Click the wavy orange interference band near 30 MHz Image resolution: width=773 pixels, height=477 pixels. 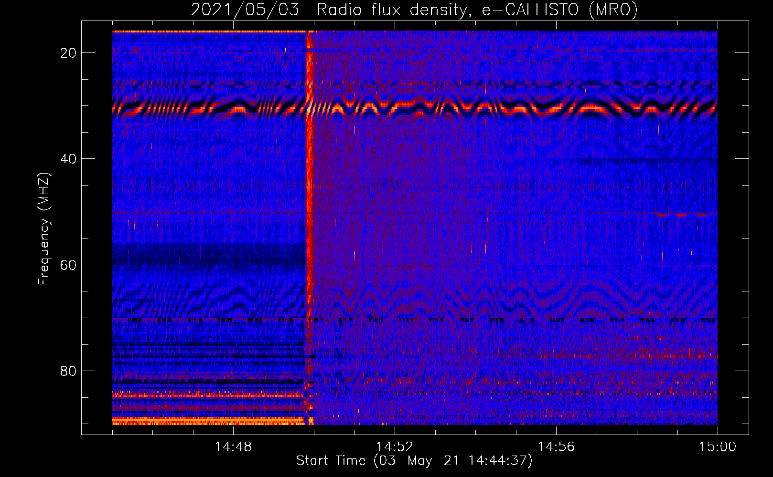tap(415, 107)
